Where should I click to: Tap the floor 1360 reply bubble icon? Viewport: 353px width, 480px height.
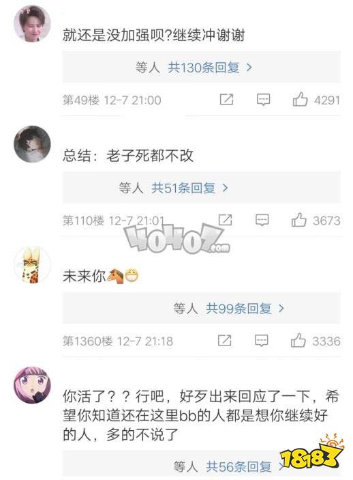261,341
